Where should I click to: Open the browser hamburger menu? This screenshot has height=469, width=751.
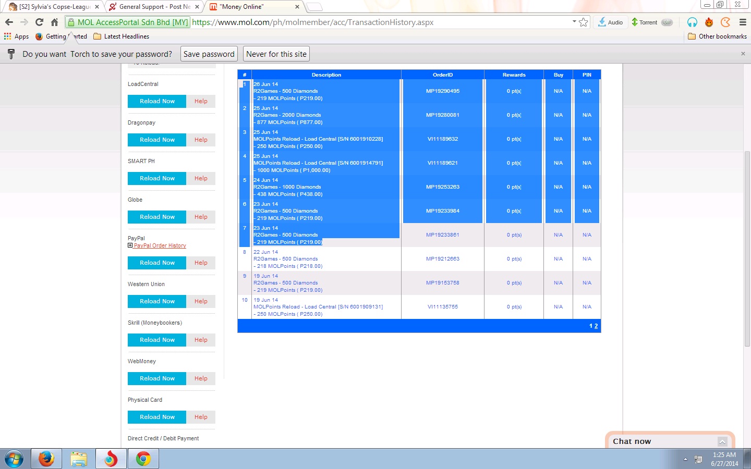(743, 22)
